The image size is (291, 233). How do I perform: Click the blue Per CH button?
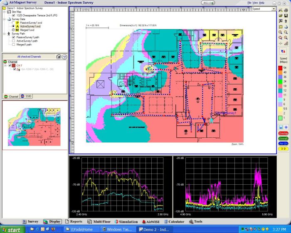[283, 144]
